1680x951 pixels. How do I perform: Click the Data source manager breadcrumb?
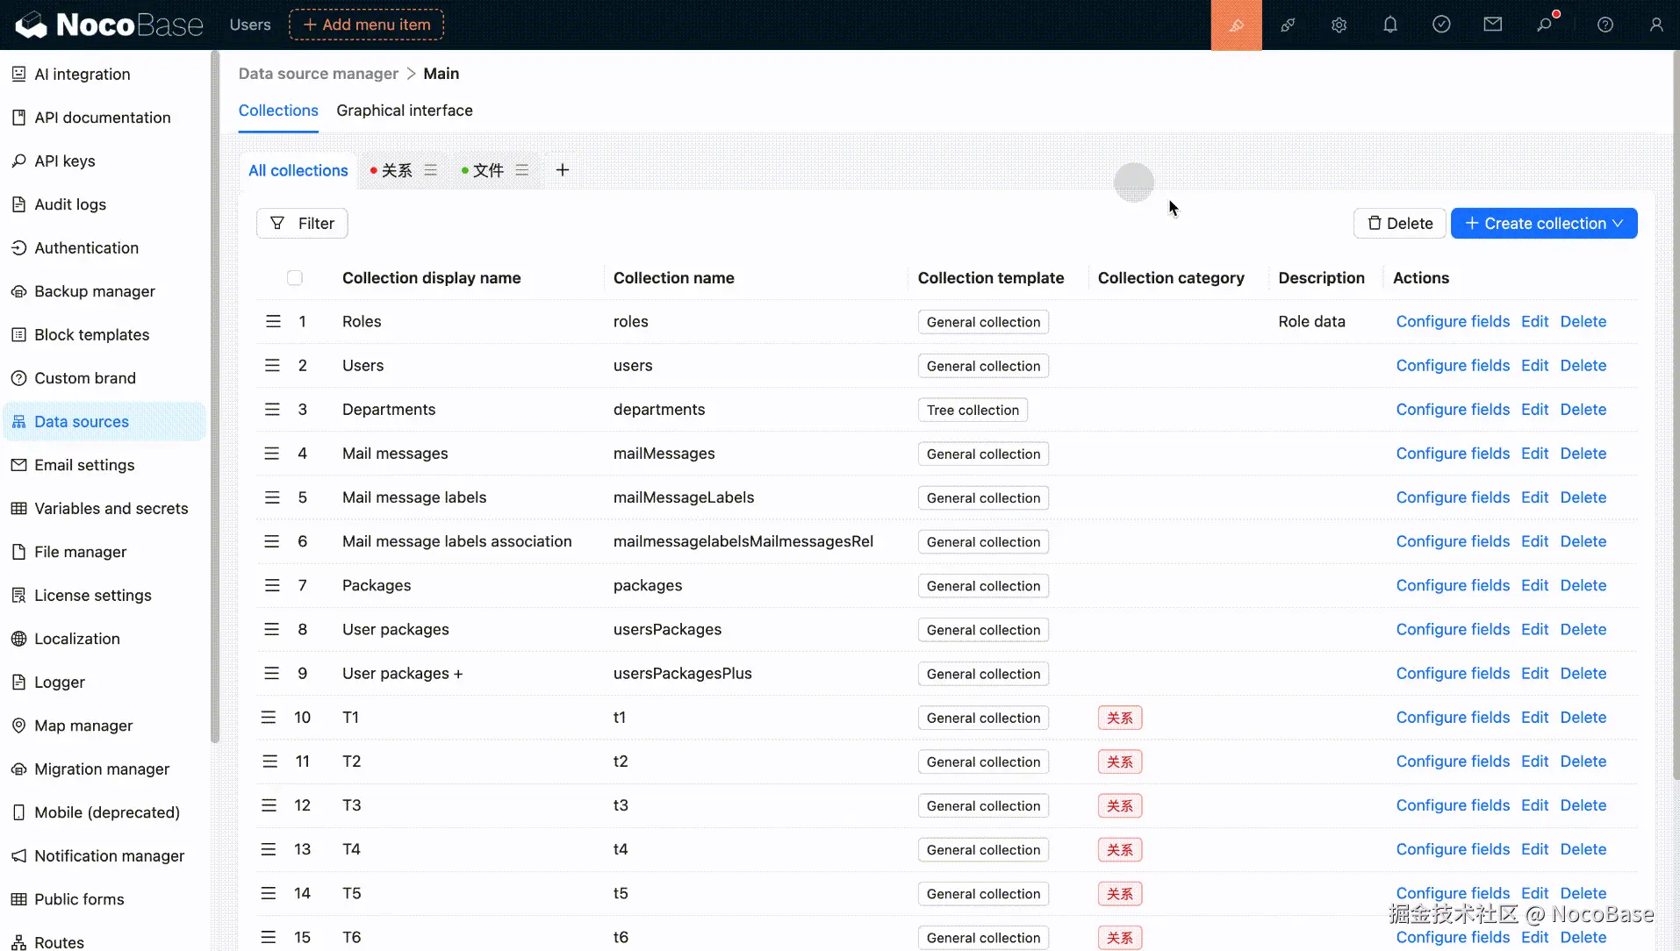click(318, 74)
